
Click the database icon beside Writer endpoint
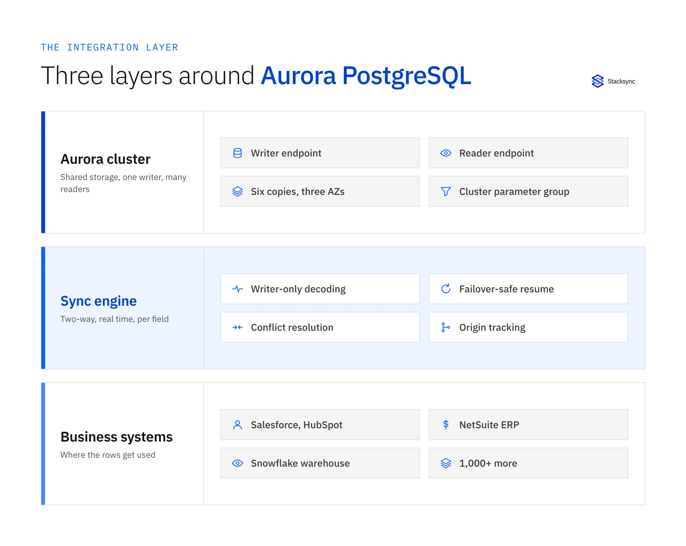pos(237,153)
